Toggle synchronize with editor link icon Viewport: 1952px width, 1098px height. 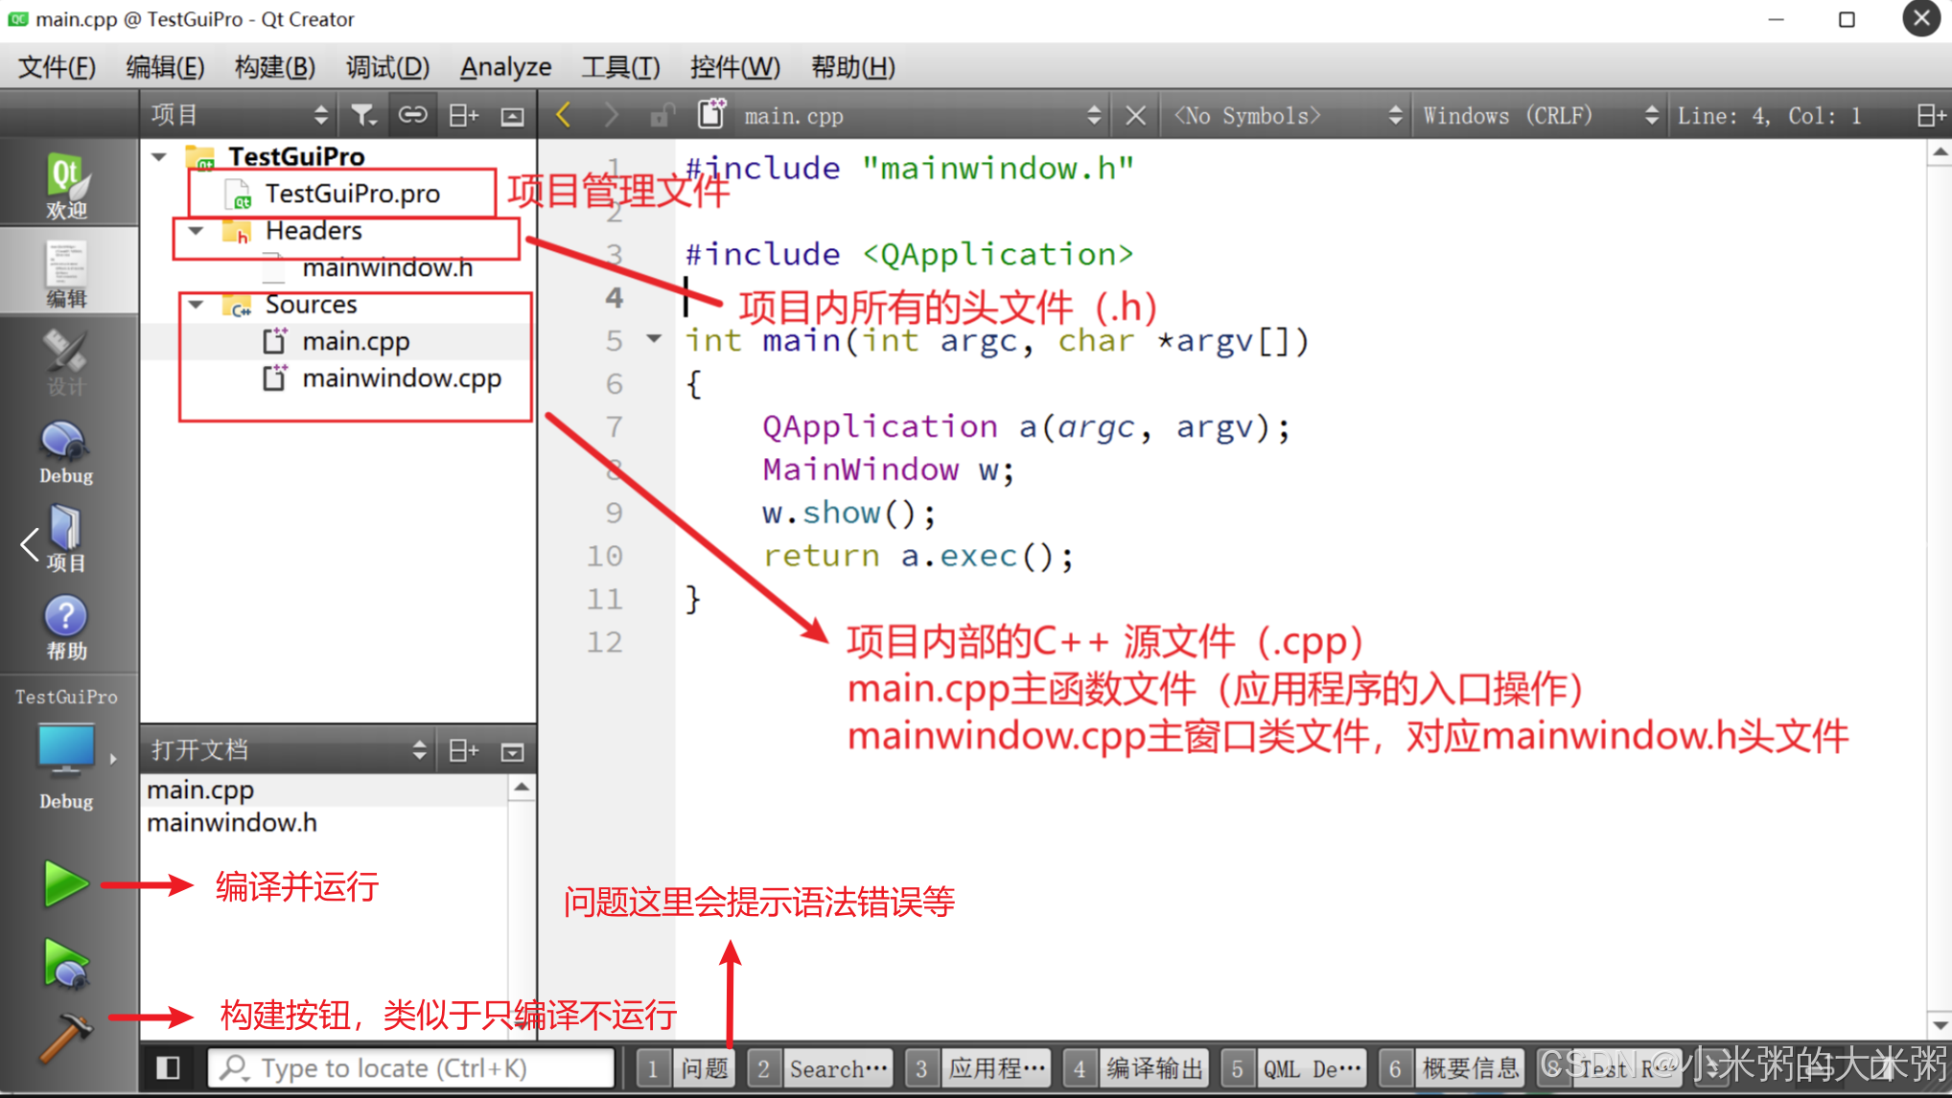click(412, 116)
